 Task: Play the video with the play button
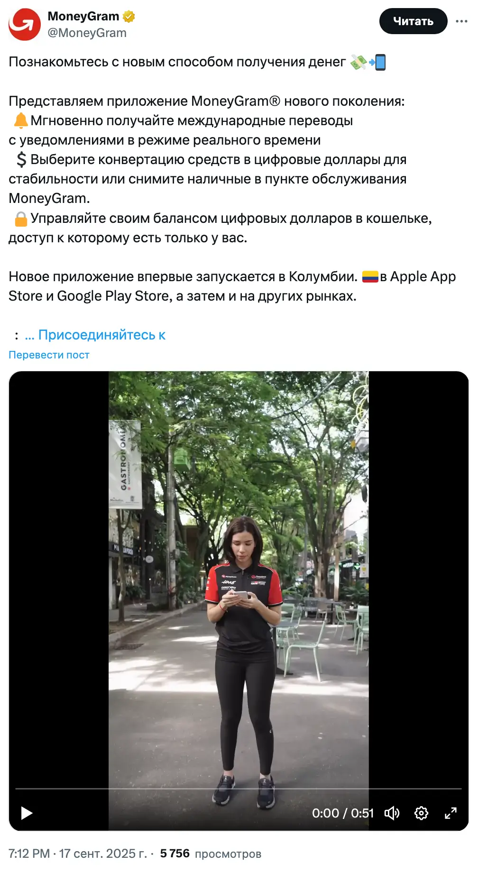[x=27, y=813]
